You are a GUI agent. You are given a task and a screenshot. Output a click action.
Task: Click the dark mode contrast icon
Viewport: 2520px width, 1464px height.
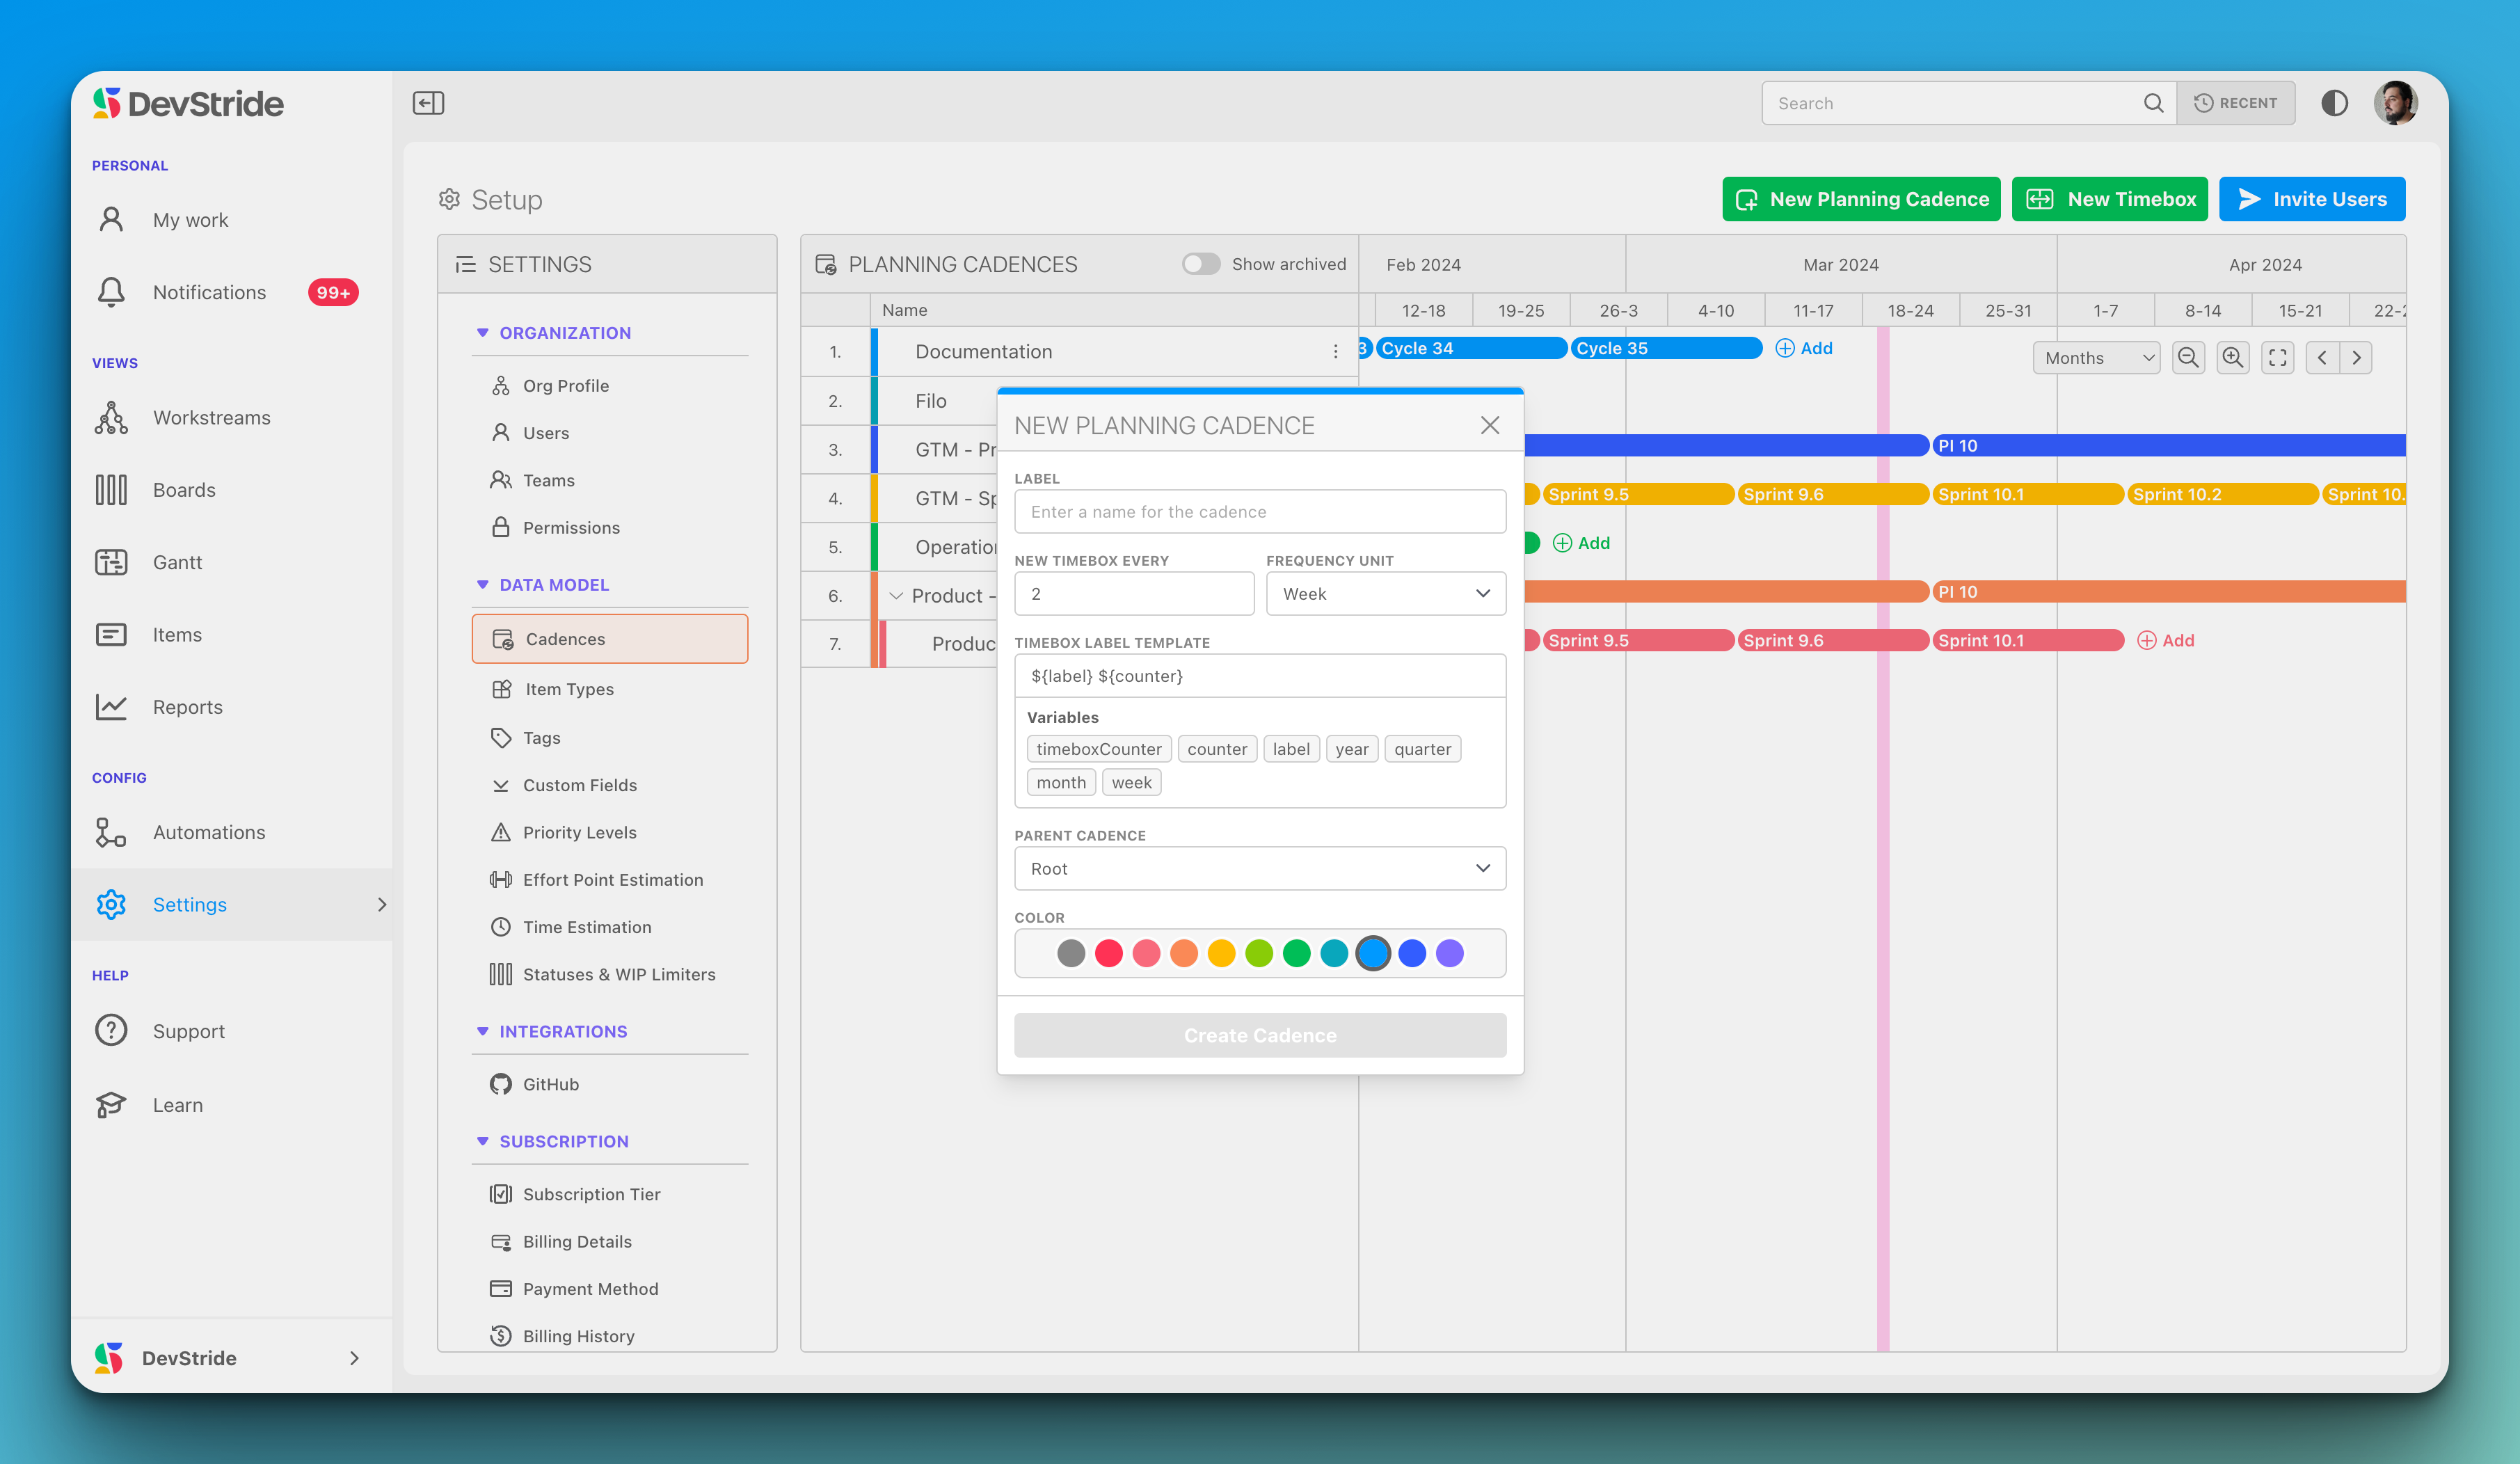pos(2334,103)
